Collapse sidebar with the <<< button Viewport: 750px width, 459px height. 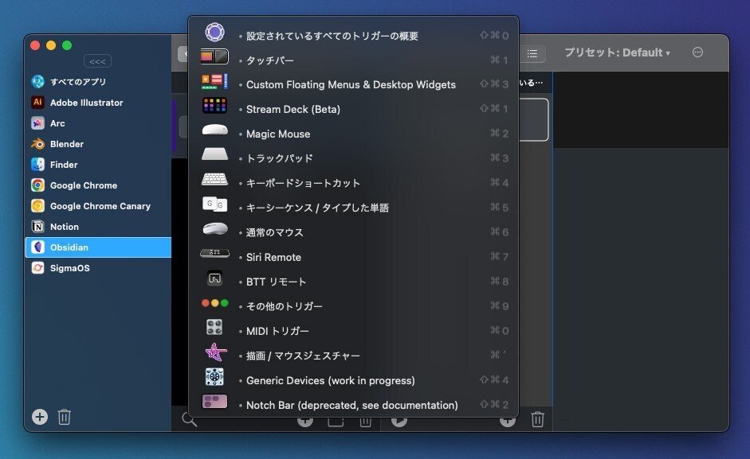point(97,61)
